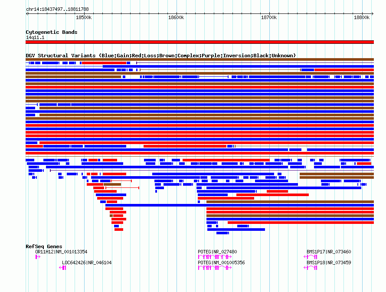Open the OR11H12|NM_001013354 label
The image size is (386, 292).
click(x=61, y=252)
